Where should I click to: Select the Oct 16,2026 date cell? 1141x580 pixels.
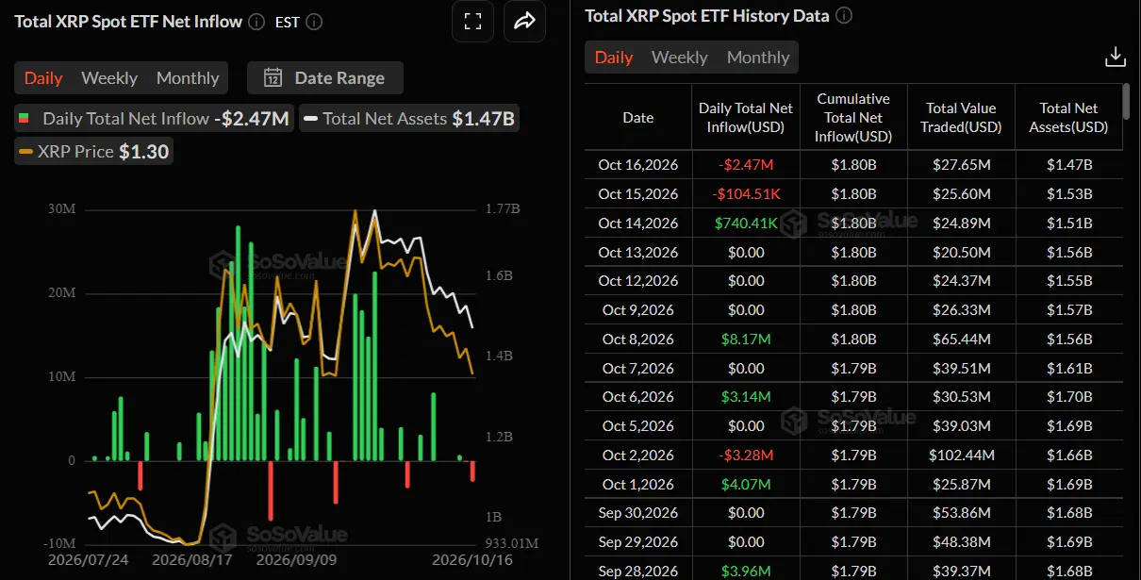click(638, 165)
